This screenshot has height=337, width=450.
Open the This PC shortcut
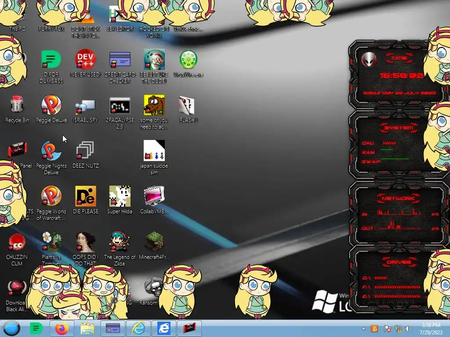(x=17, y=29)
